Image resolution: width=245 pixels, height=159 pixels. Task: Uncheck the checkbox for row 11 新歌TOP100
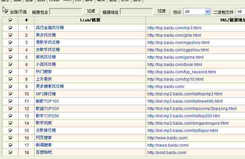coord(10,101)
